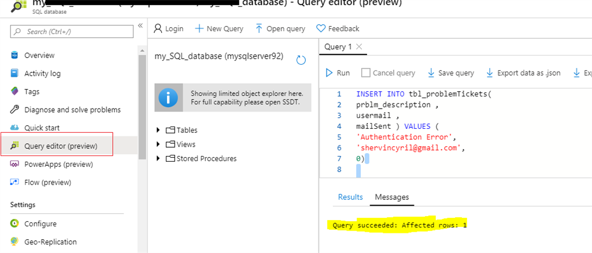Click the prblm_description text on line 2
Image resolution: width=592 pixels, height=253 pixels.
(x=393, y=105)
